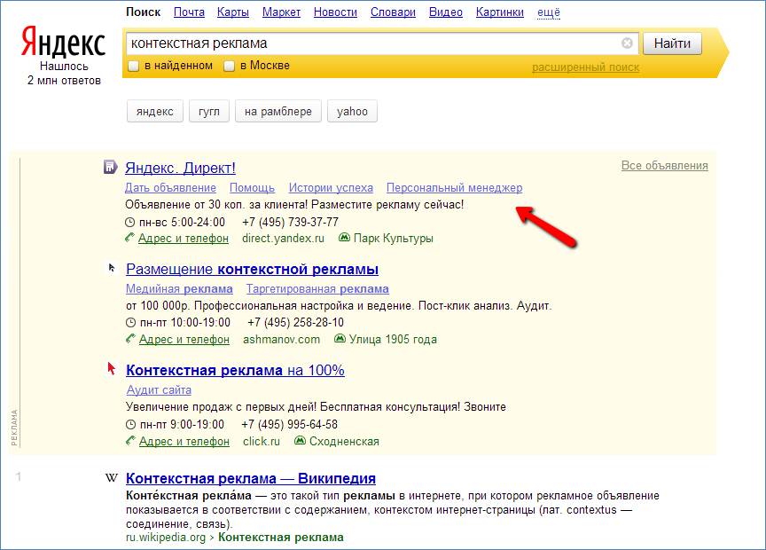Click the phone icon in the ashmanov.com ad
The width and height of the screenshot is (766, 550).
click(x=130, y=338)
